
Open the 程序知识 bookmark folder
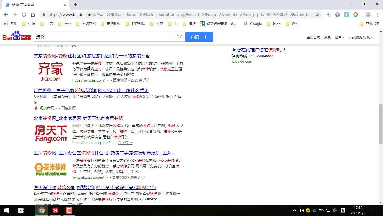click(x=135, y=24)
